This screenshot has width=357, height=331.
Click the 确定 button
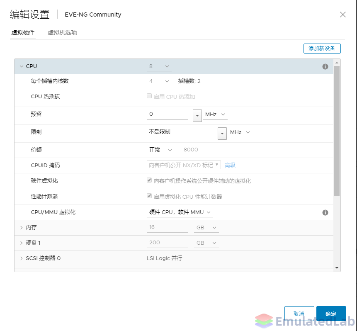331,314
